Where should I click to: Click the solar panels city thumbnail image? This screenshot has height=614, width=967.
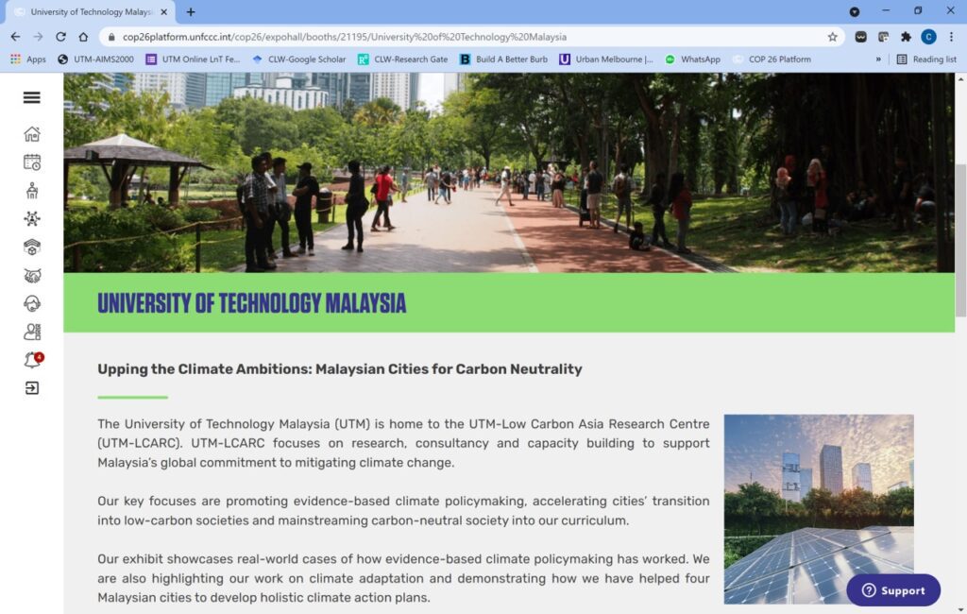point(819,509)
